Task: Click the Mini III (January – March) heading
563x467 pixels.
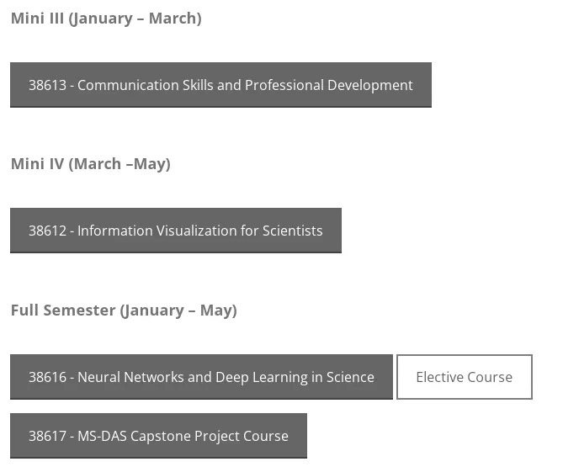Action: click(106, 19)
